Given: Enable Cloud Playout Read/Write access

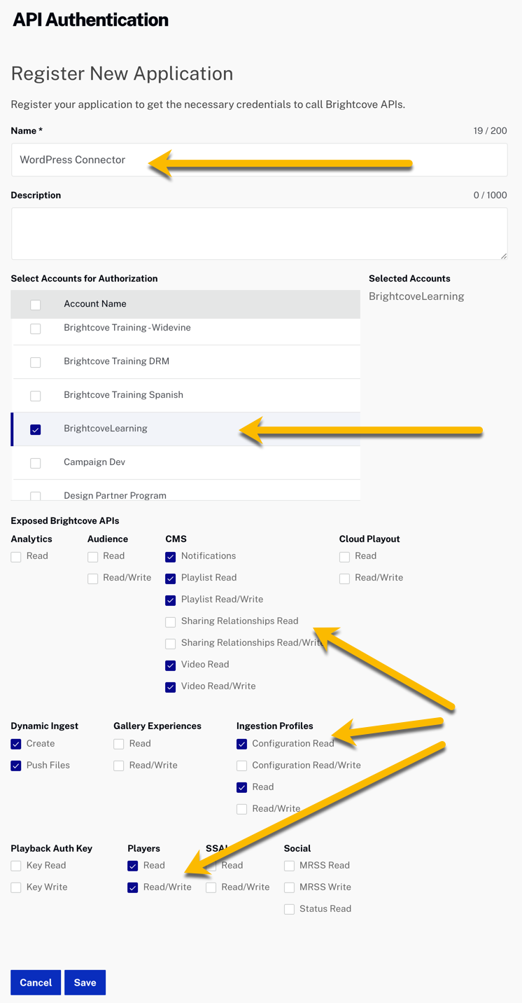Looking at the screenshot, I should pyautogui.click(x=344, y=579).
